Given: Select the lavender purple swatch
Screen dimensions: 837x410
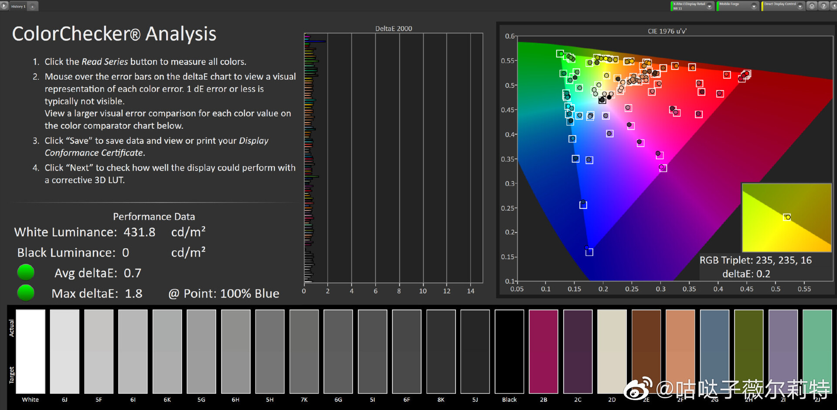Looking at the screenshot, I should click(x=783, y=352).
